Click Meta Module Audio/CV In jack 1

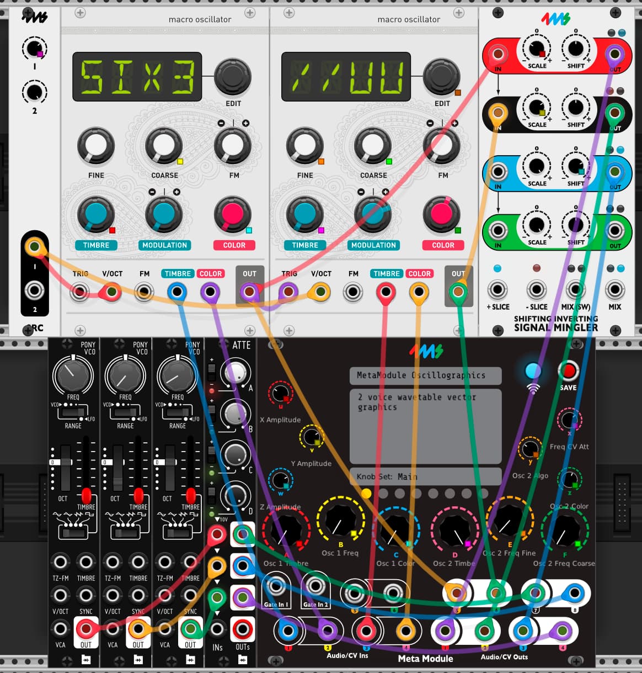(288, 630)
